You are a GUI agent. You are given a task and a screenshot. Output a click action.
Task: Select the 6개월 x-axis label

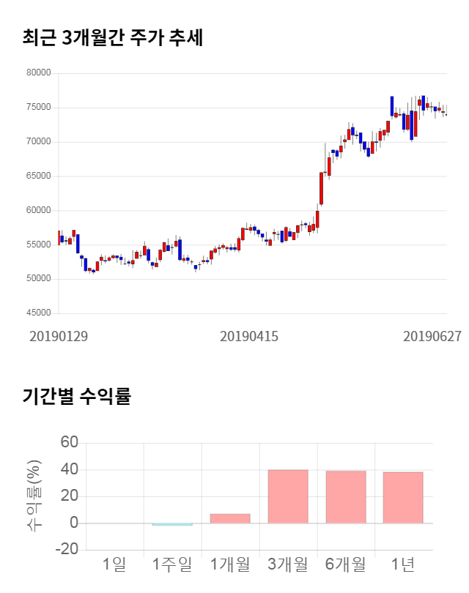pos(346,564)
